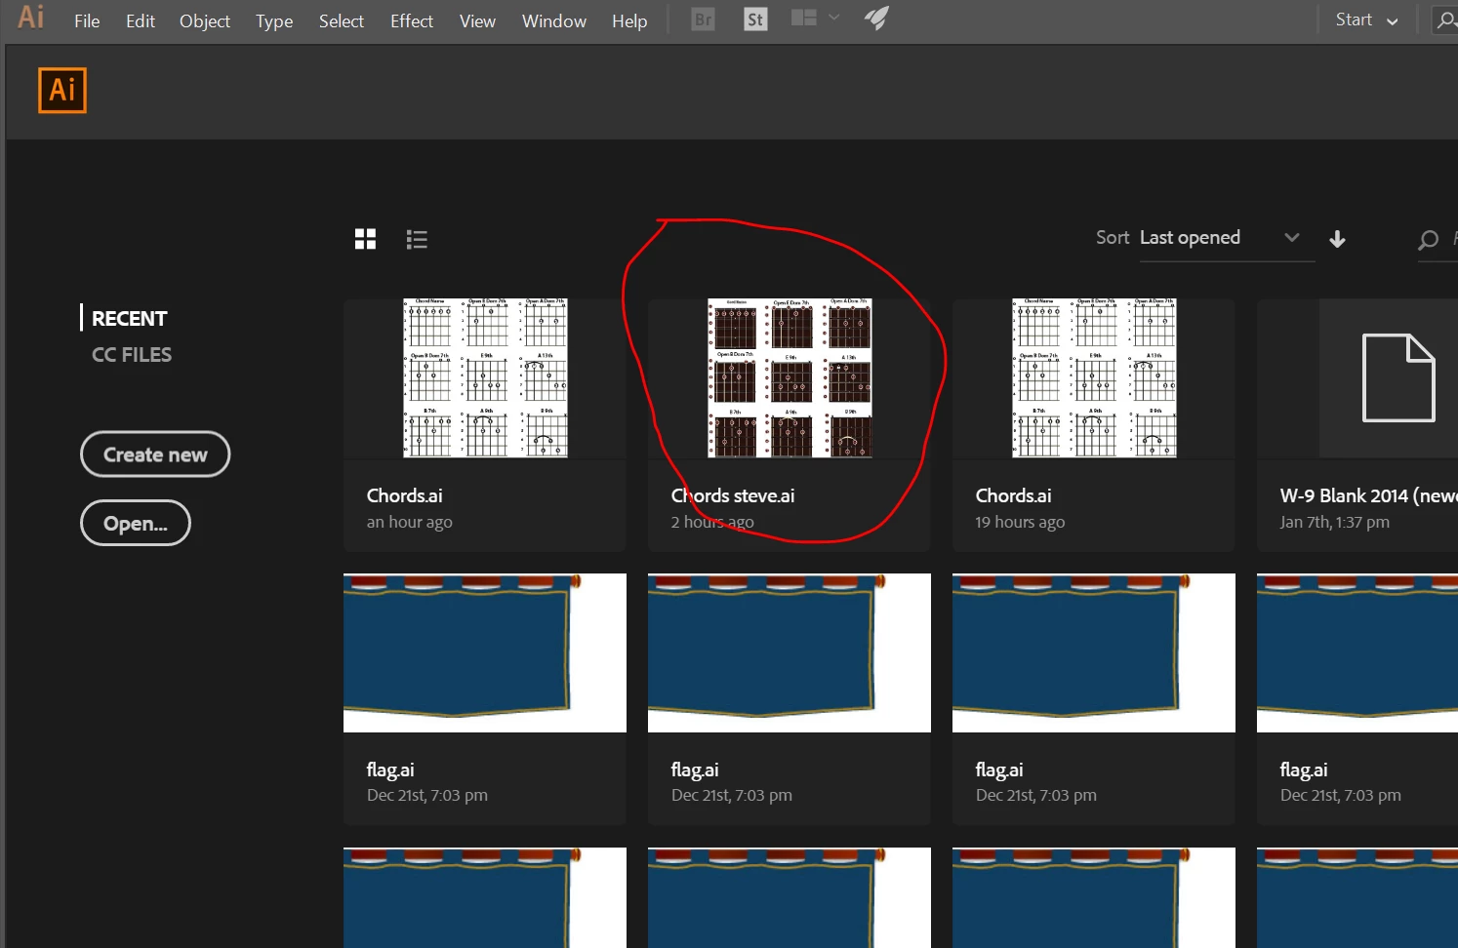Open Chords.ai thumbnail from an hour ago

click(x=485, y=378)
